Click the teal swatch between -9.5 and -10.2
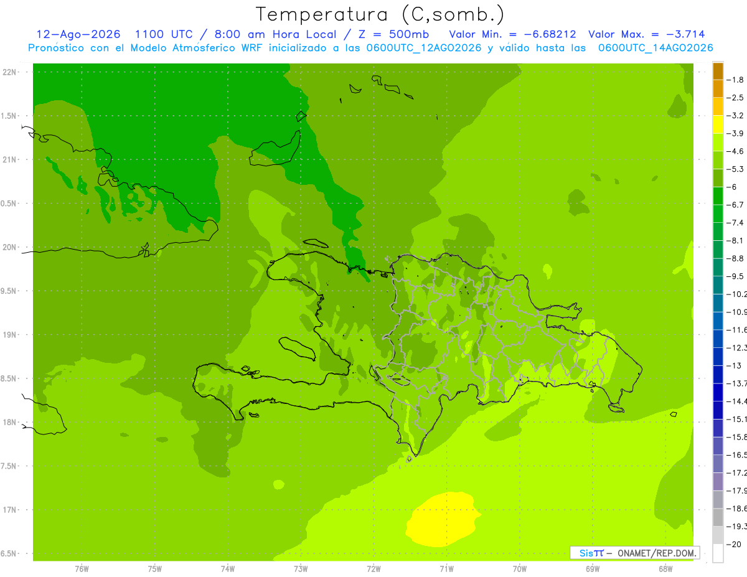747x577 pixels. click(x=718, y=285)
